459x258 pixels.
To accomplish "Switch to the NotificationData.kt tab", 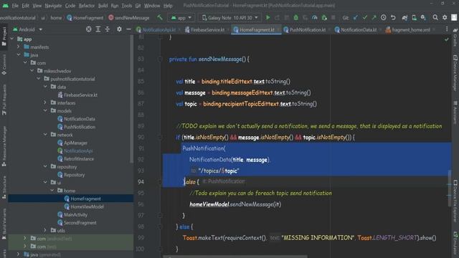I will coord(359,29).
